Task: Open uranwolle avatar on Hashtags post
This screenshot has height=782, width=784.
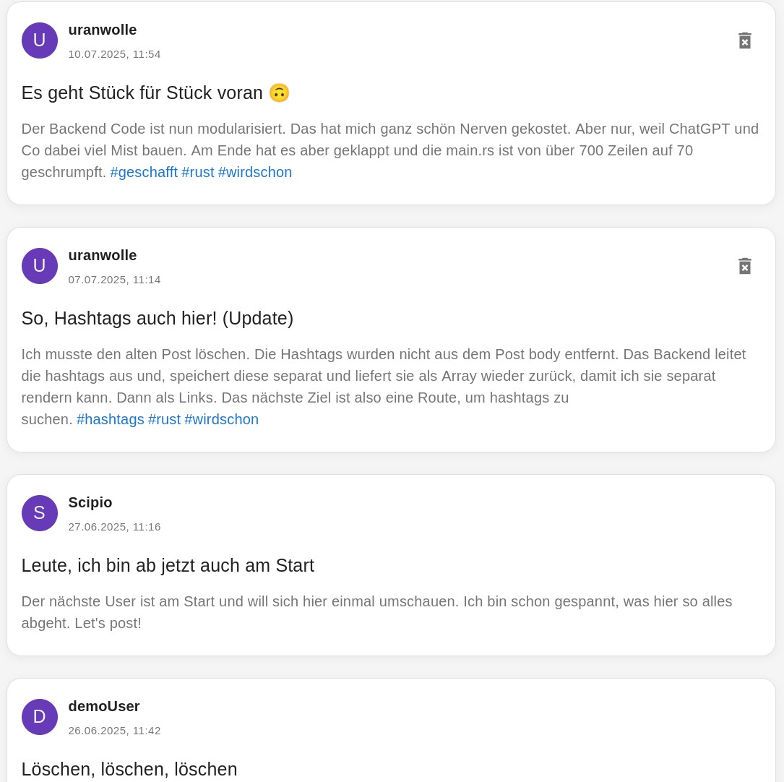Action: [40, 266]
